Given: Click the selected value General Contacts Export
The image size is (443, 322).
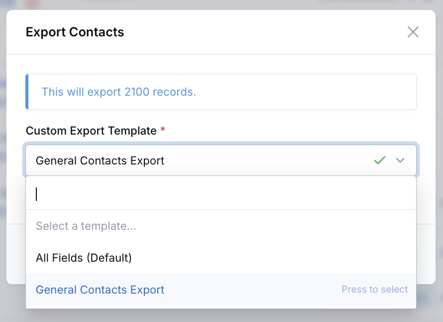Looking at the screenshot, I should (x=100, y=161).
